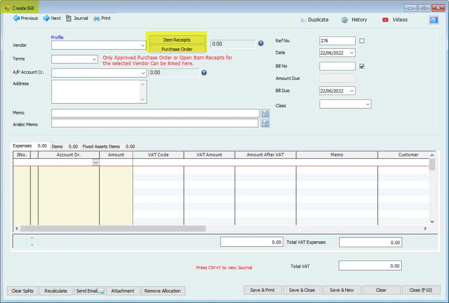Click save icon next to Arabic Memo field
The height and width of the screenshot is (303, 449).
pos(265,123)
